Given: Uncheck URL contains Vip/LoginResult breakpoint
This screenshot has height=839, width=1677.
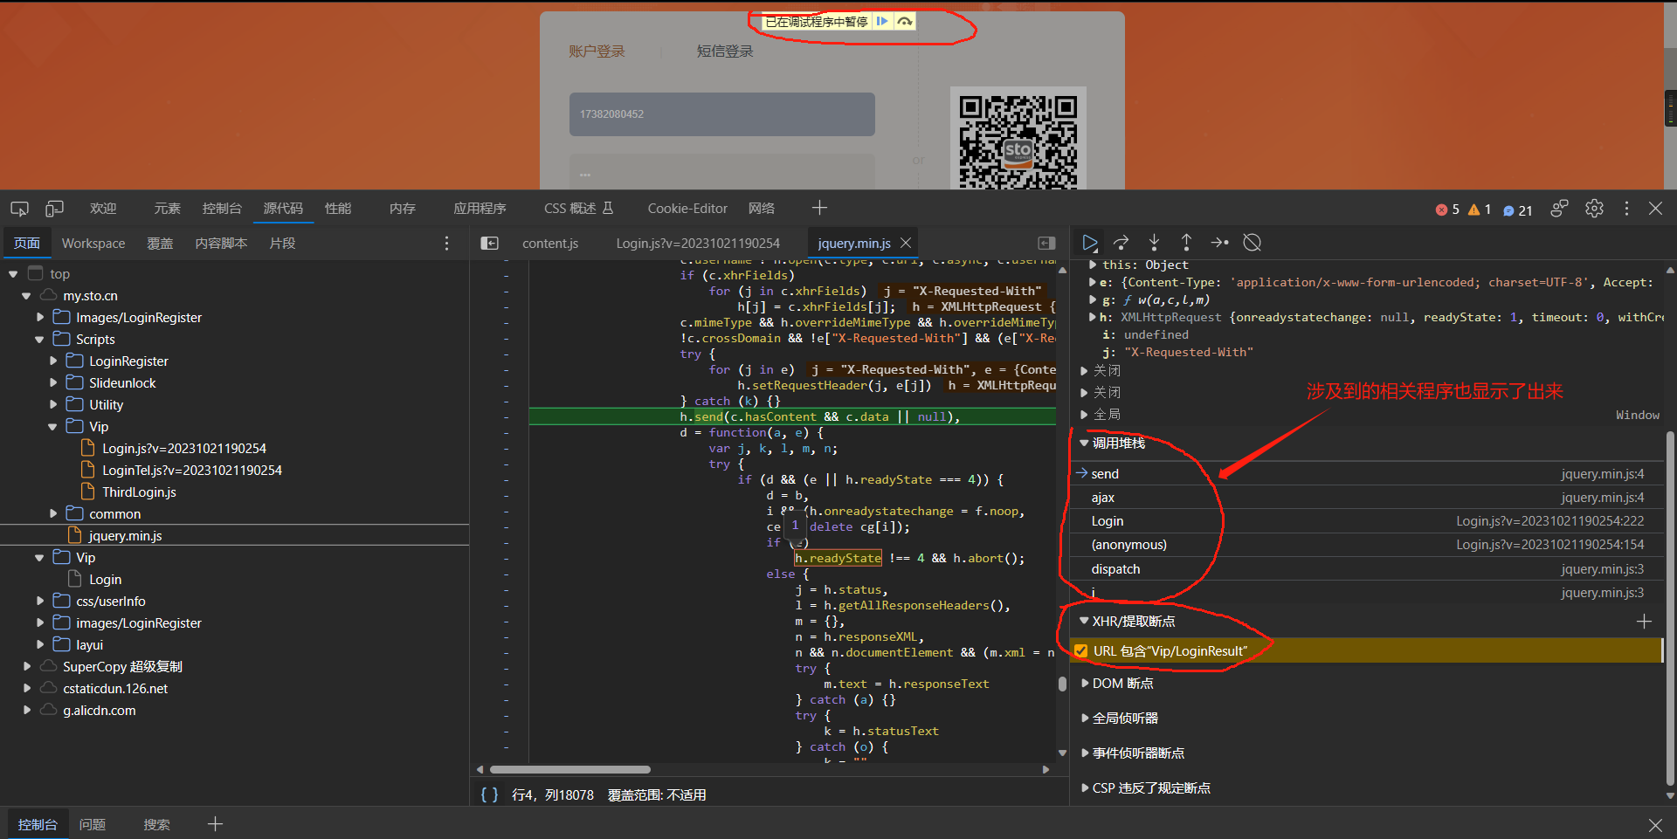Looking at the screenshot, I should [1081, 651].
